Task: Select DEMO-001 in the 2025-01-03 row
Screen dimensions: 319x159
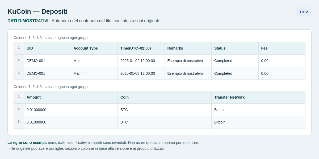Action: [x=36, y=73]
